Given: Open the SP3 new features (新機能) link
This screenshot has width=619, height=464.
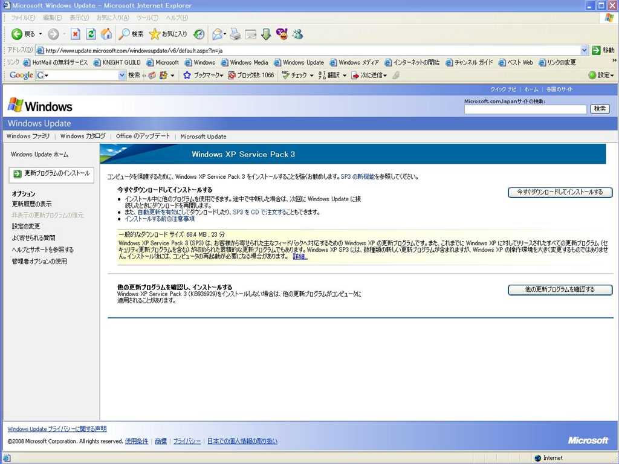Looking at the screenshot, I should click(x=357, y=177).
